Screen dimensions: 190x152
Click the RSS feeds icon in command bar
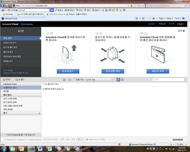[143, 18]
